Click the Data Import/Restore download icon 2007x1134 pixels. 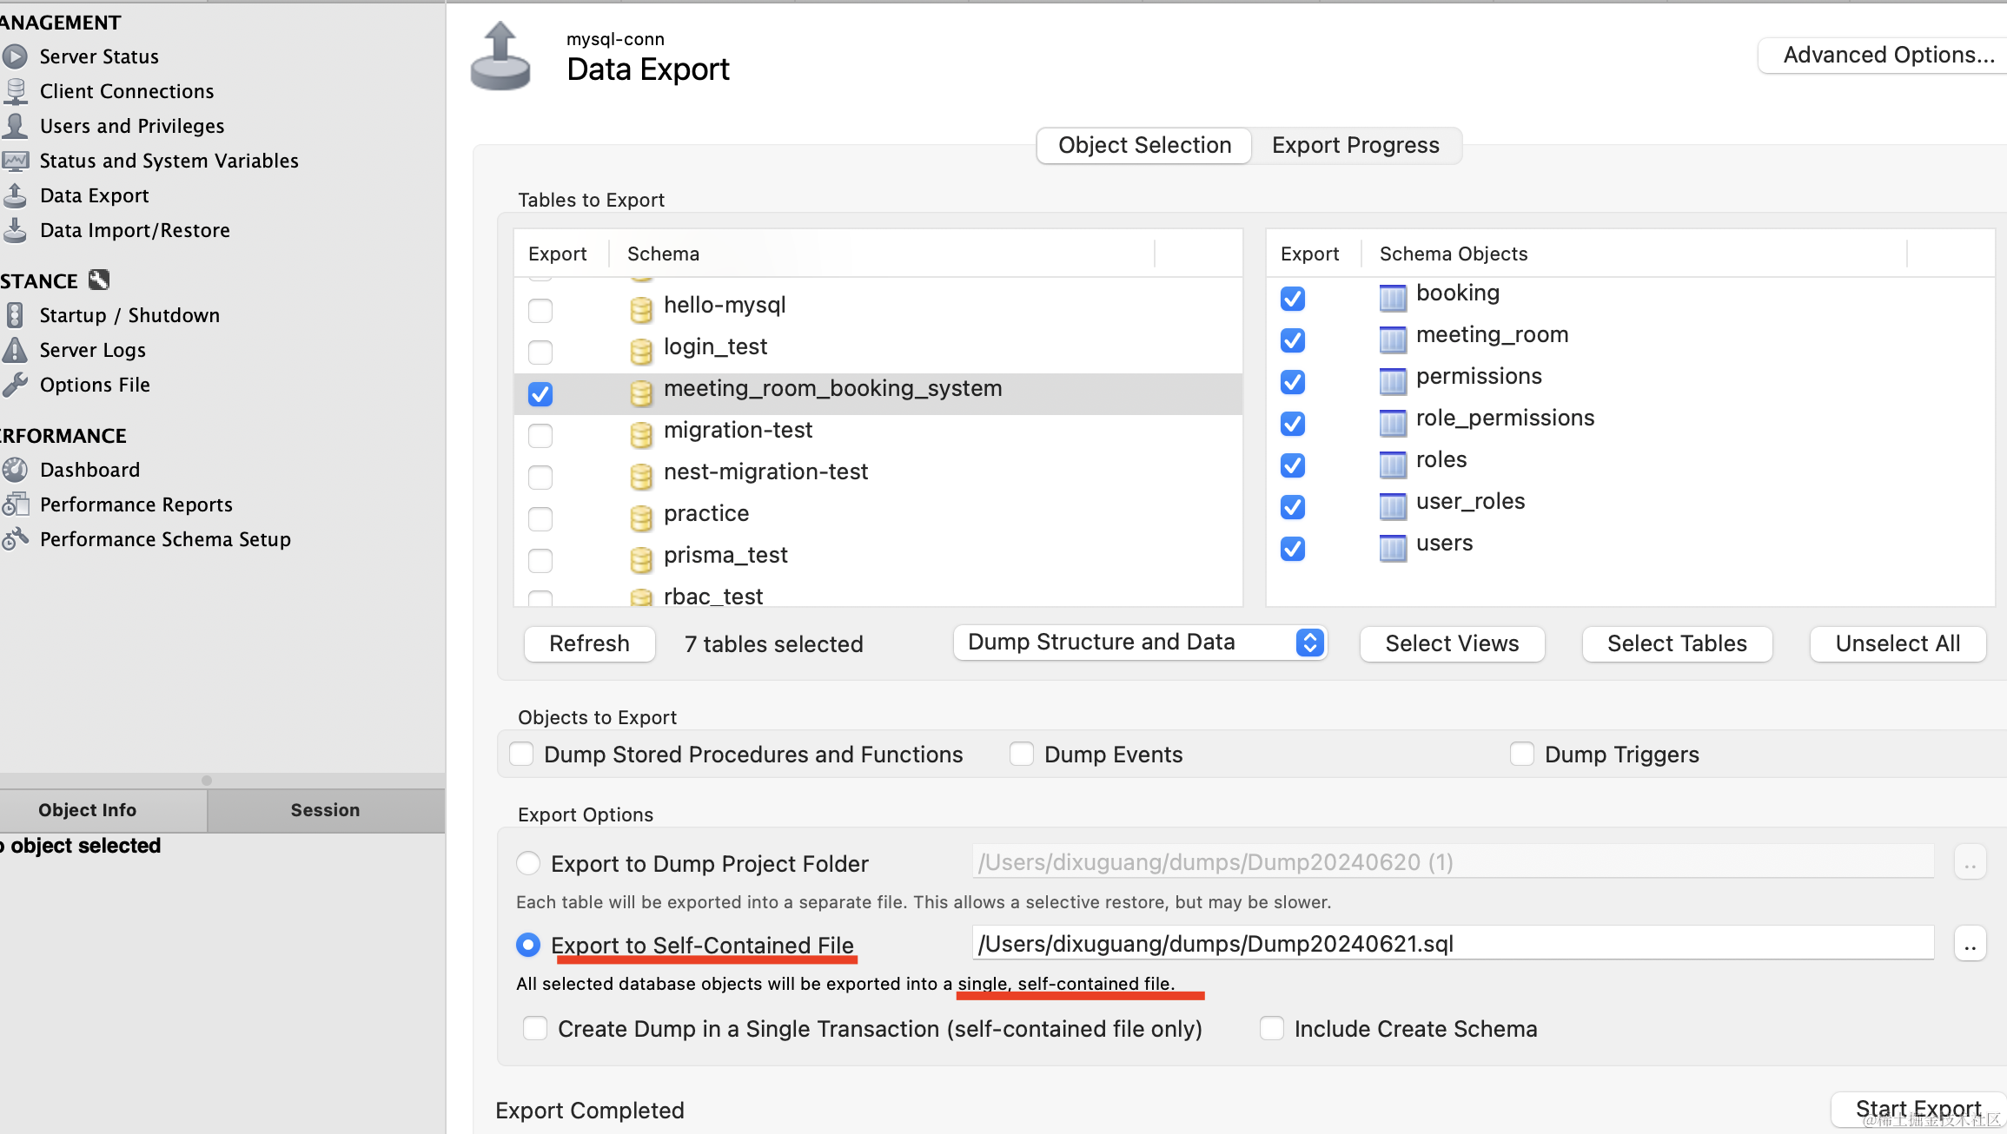tap(15, 230)
